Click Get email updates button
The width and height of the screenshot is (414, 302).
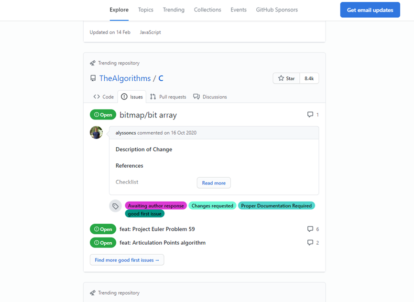coord(370,10)
